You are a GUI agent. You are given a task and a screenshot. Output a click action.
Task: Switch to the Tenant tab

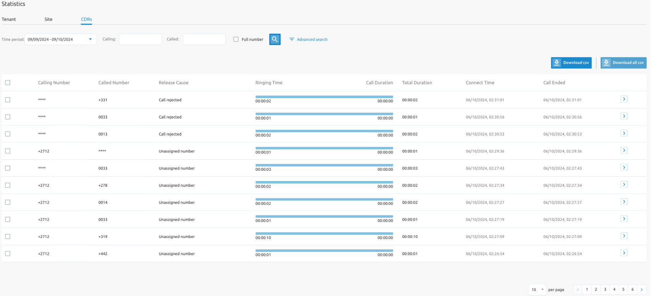click(9, 19)
